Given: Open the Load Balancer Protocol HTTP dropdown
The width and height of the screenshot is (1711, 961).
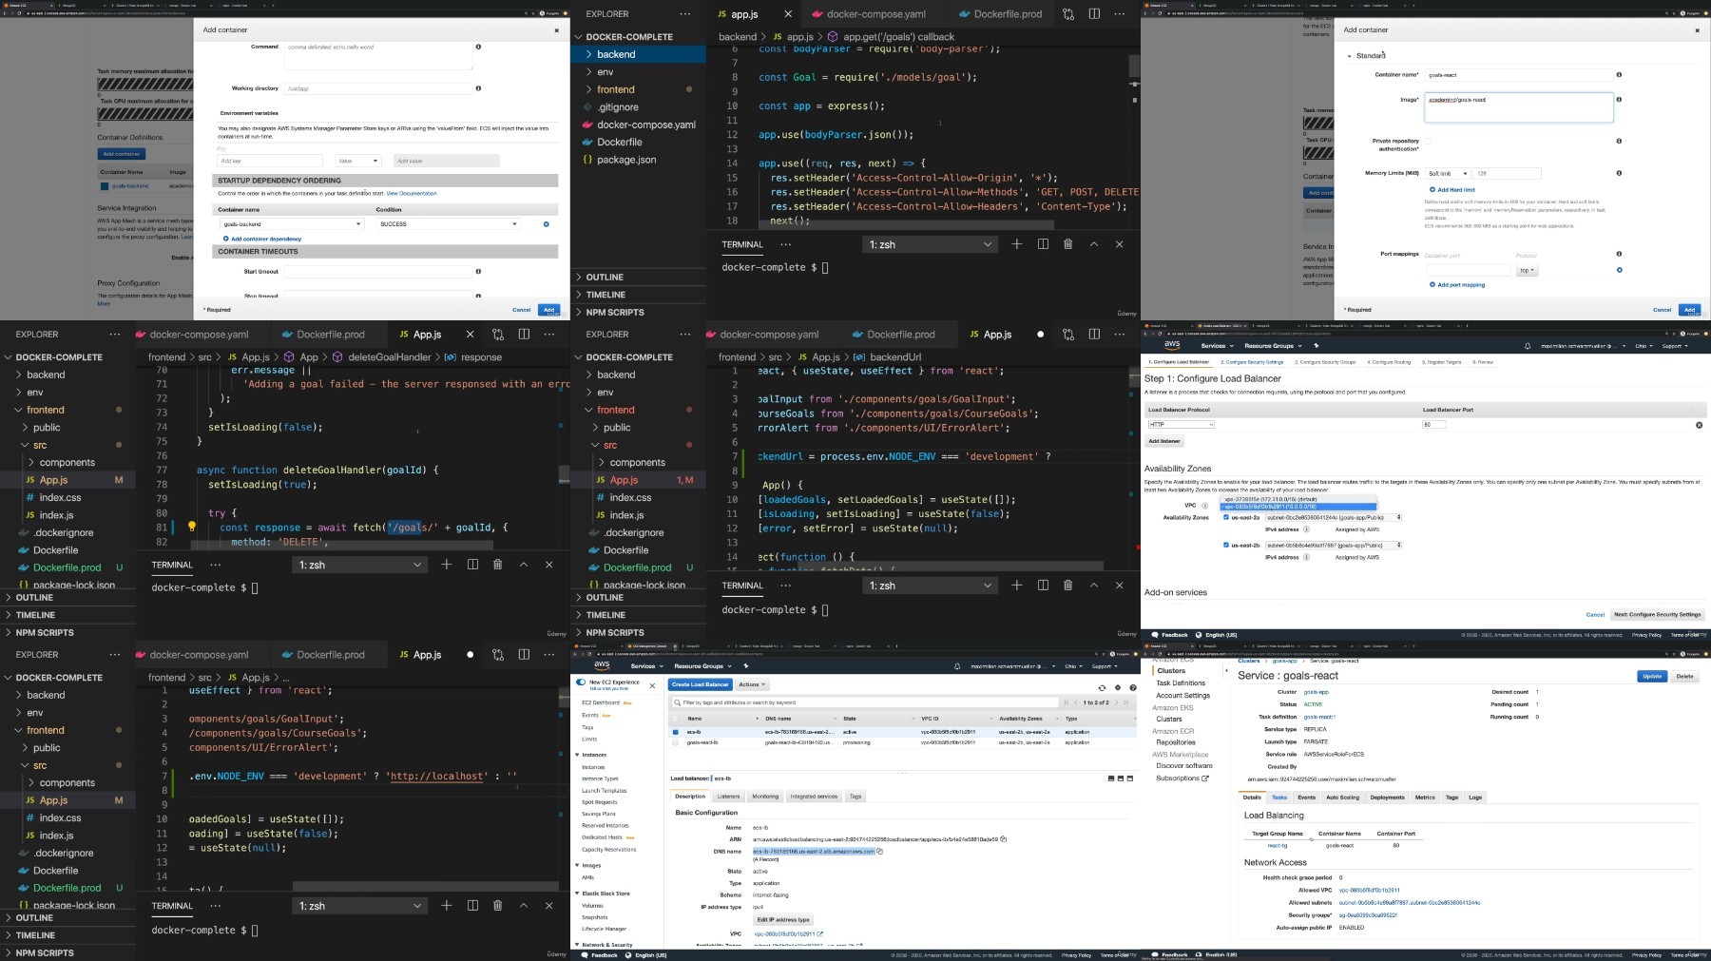Looking at the screenshot, I should [x=1181, y=425].
